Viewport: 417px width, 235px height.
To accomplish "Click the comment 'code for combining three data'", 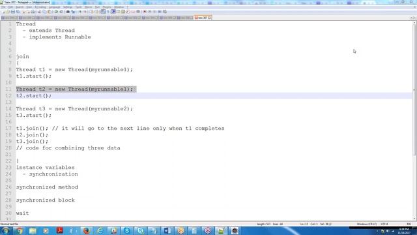I will tap(73, 148).
